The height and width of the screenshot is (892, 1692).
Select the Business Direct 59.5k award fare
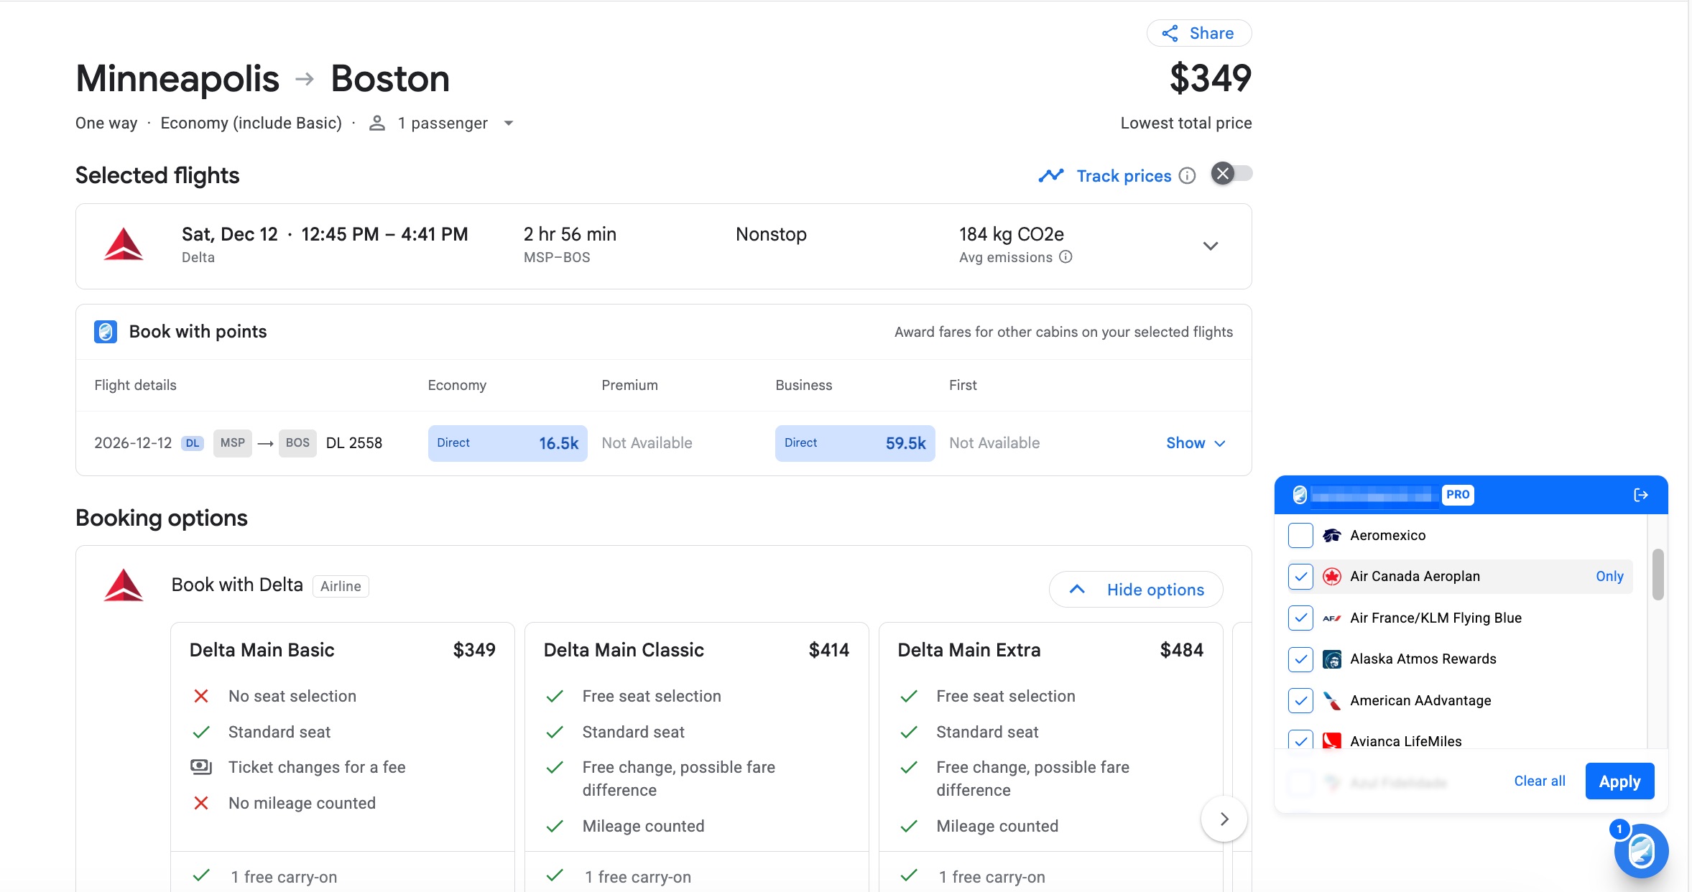pyautogui.click(x=855, y=443)
